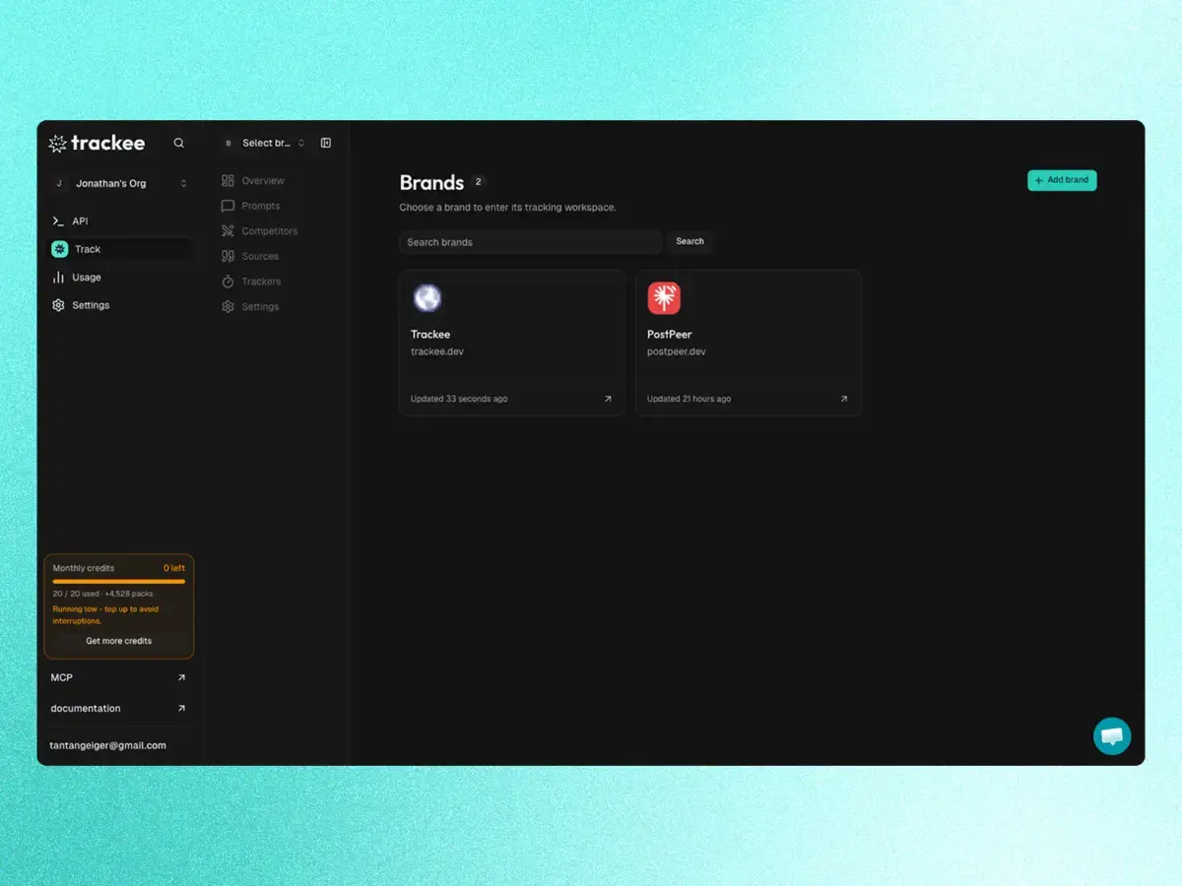This screenshot has width=1182, height=886.
Task: Click the Usage bar chart icon
Action: tap(58, 278)
